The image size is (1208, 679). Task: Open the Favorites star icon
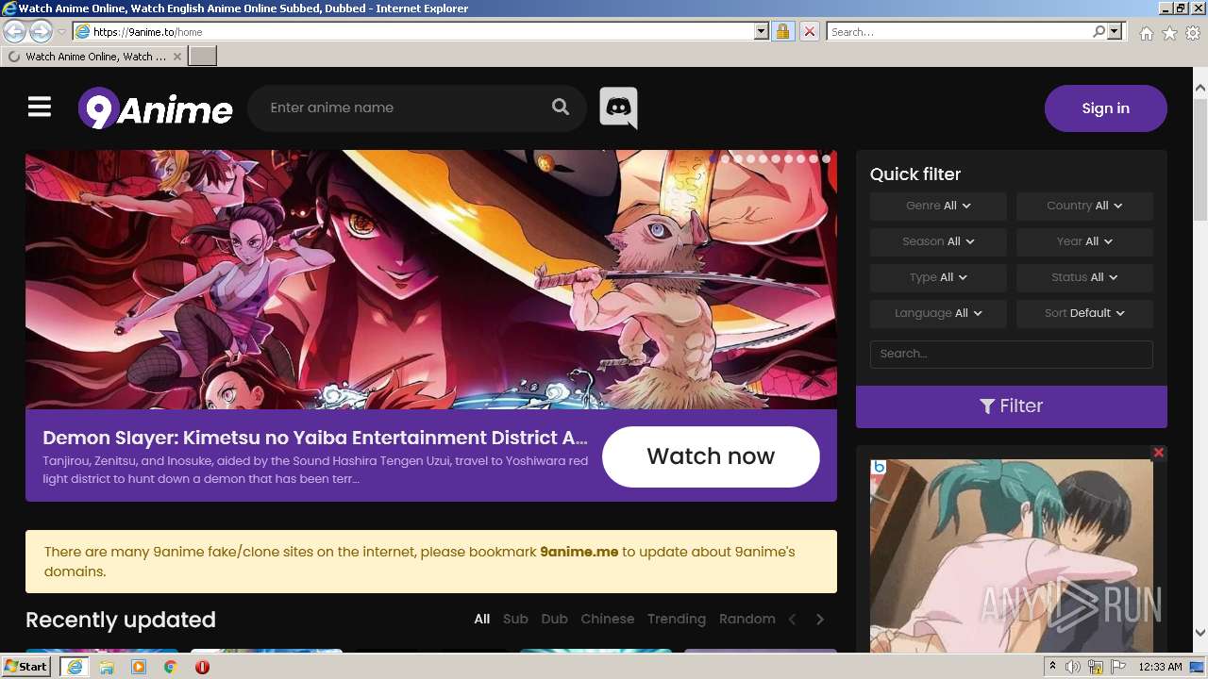pos(1169,33)
